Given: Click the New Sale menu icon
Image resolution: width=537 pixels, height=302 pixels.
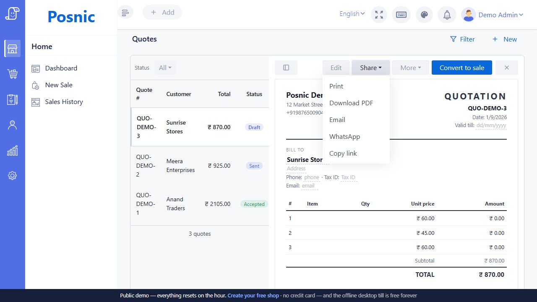Looking at the screenshot, I should (36, 85).
